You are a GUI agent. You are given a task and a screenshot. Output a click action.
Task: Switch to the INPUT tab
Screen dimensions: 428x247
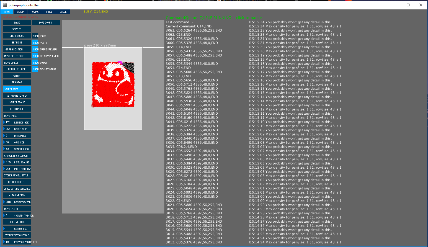(x=7, y=12)
